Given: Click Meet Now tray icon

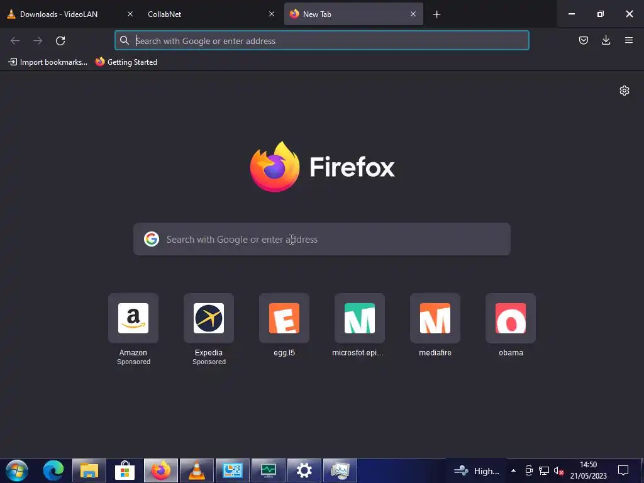Looking at the screenshot, I should tap(529, 470).
